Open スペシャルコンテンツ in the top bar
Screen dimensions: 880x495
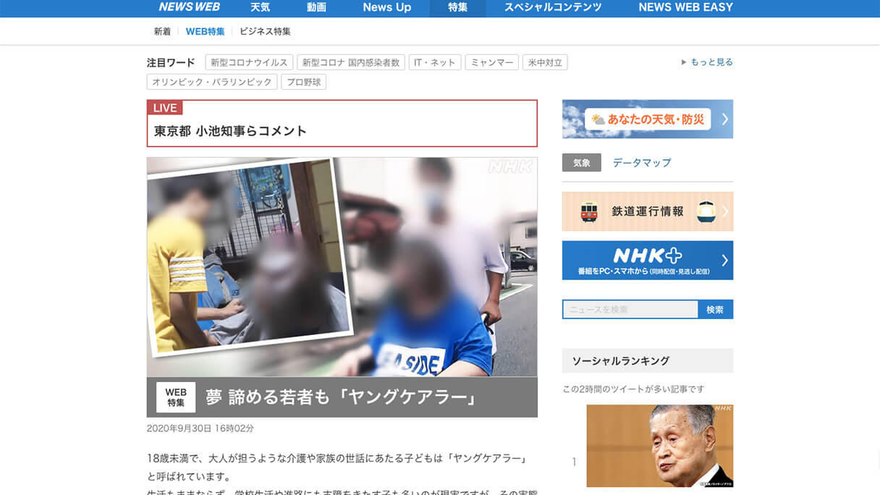pyautogui.click(x=553, y=7)
